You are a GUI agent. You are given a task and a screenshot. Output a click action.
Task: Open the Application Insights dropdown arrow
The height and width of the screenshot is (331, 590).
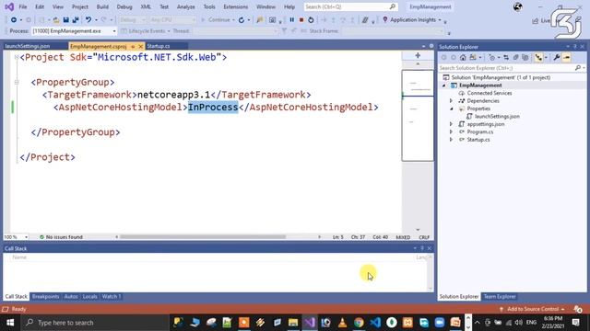coord(440,20)
